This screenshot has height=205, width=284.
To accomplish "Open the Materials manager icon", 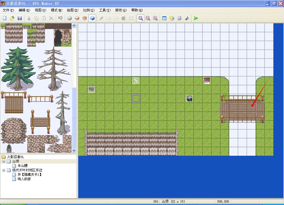I will coord(172,18).
